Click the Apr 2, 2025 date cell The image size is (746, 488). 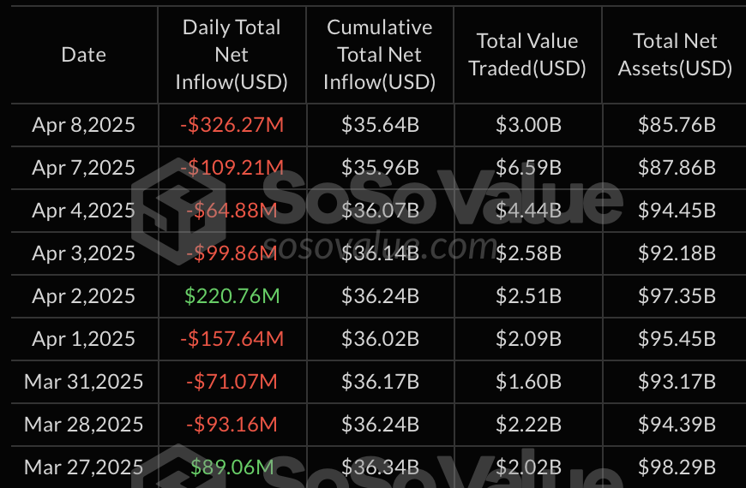tap(84, 296)
